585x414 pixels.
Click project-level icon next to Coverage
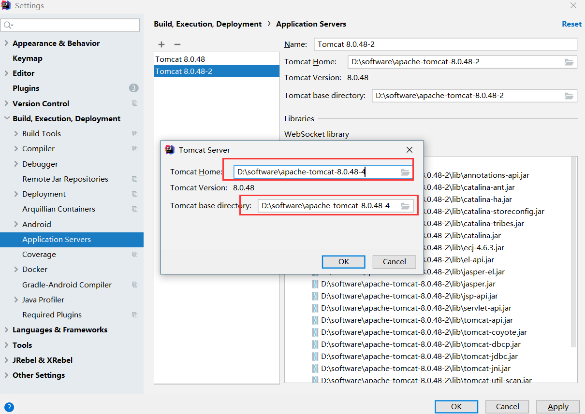pos(134,255)
